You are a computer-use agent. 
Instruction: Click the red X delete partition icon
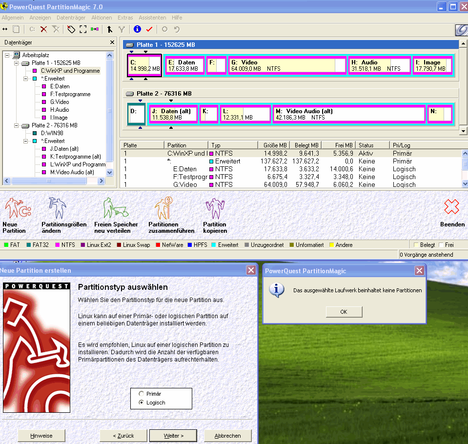coord(43,29)
